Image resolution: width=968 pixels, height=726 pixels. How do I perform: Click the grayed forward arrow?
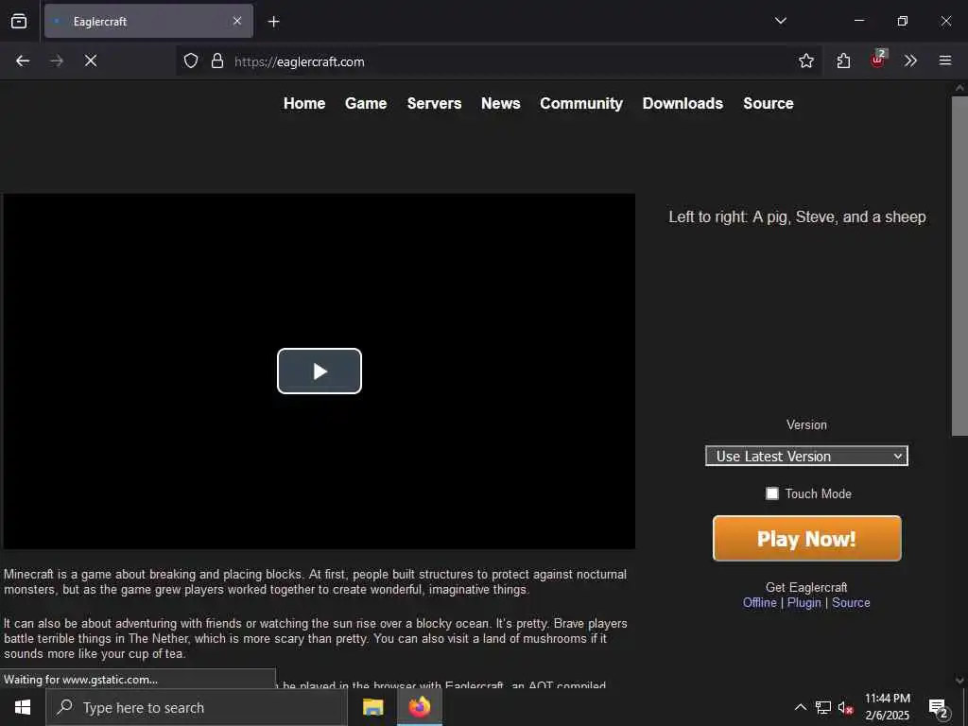click(x=56, y=60)
